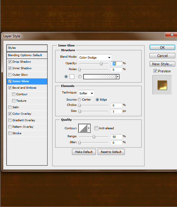177x207 pixels.
Task: Open the glow gradient picker arrow
Action: [118, 77]
